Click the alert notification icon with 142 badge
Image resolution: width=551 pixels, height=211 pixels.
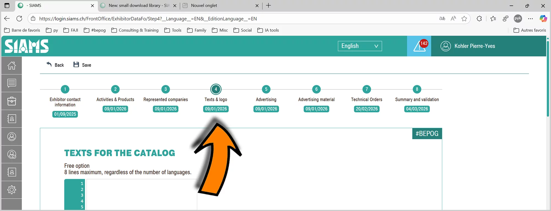pos(419,46)
